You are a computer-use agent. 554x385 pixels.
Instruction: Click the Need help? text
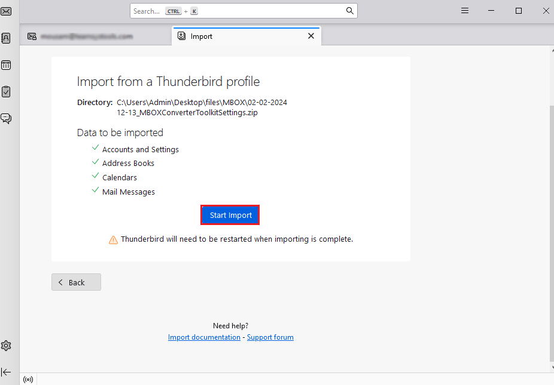pyautogui.click(x=231, y=325)
